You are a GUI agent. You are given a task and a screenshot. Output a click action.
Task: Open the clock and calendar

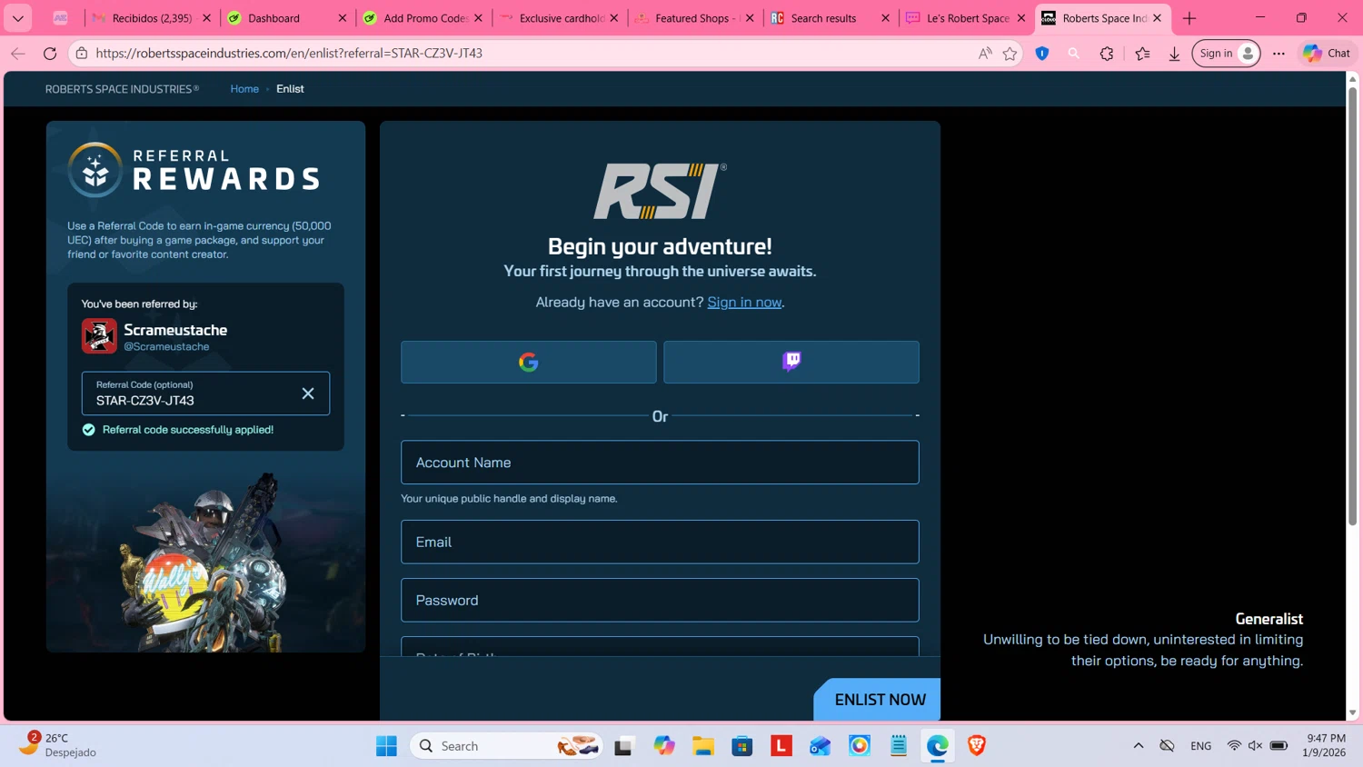(1324, 745)
